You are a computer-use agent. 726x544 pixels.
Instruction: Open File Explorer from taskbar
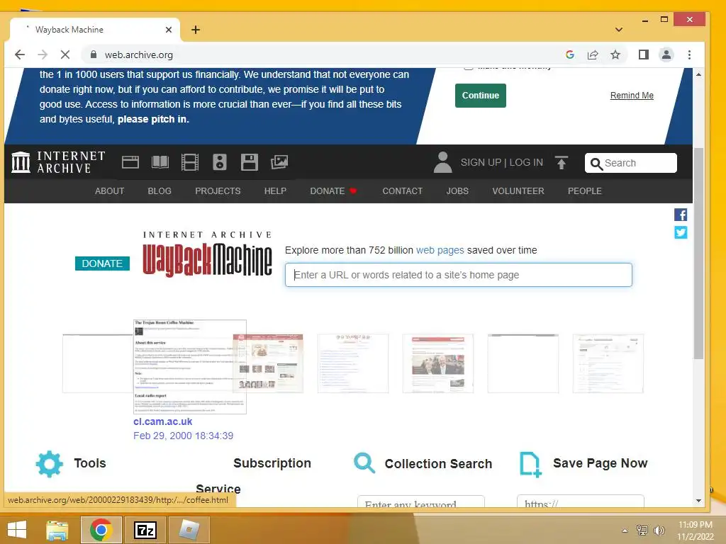[x=57, y=530]
